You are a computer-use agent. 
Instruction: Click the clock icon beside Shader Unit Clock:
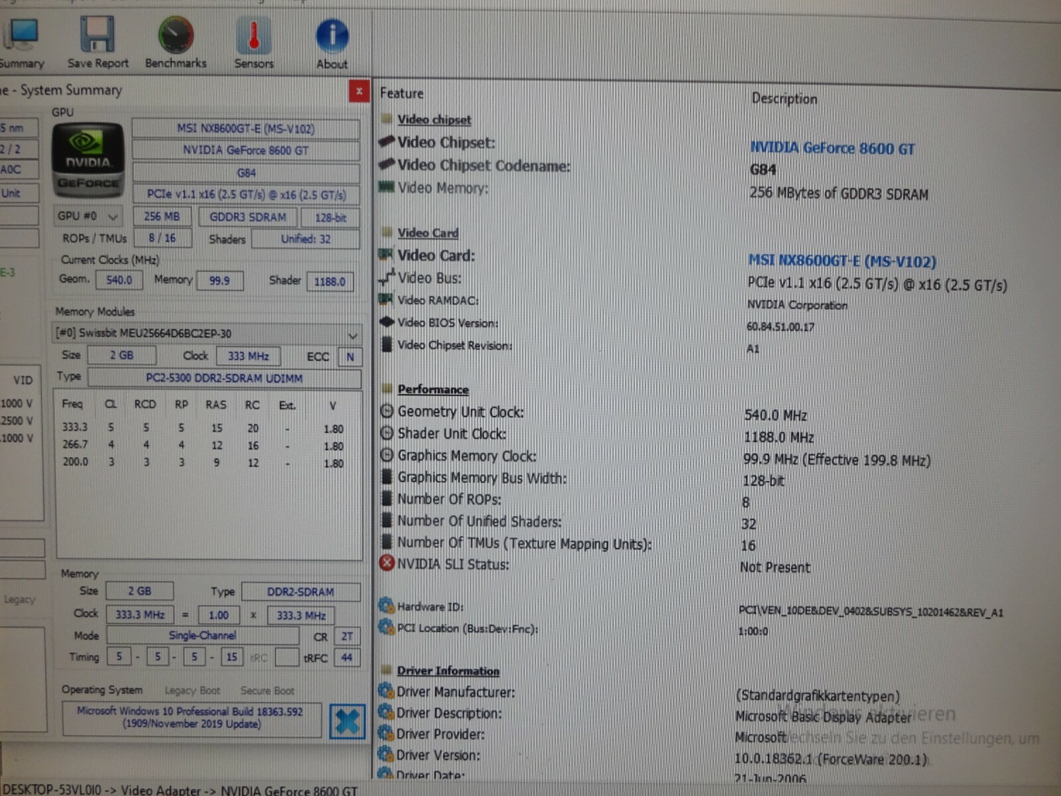[387, 433]
